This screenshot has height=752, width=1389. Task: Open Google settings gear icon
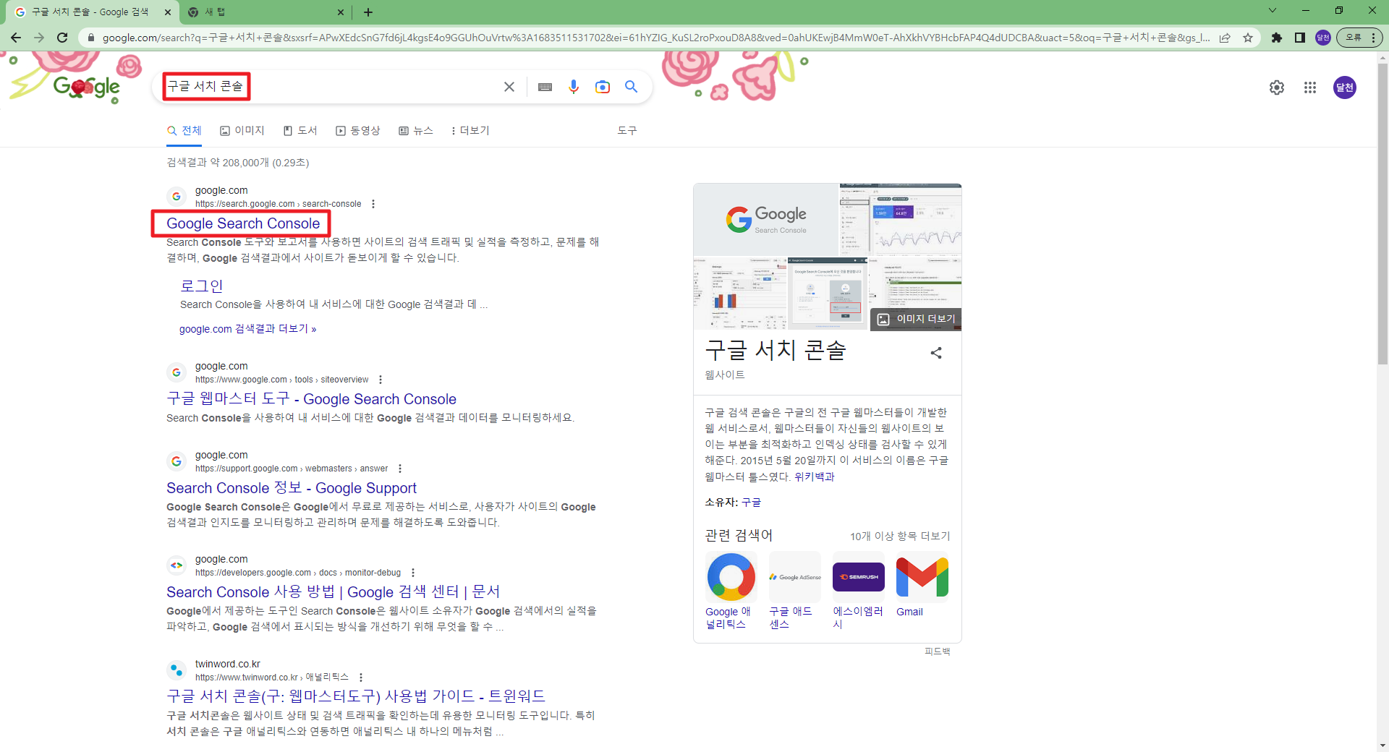click(1277, 87)
